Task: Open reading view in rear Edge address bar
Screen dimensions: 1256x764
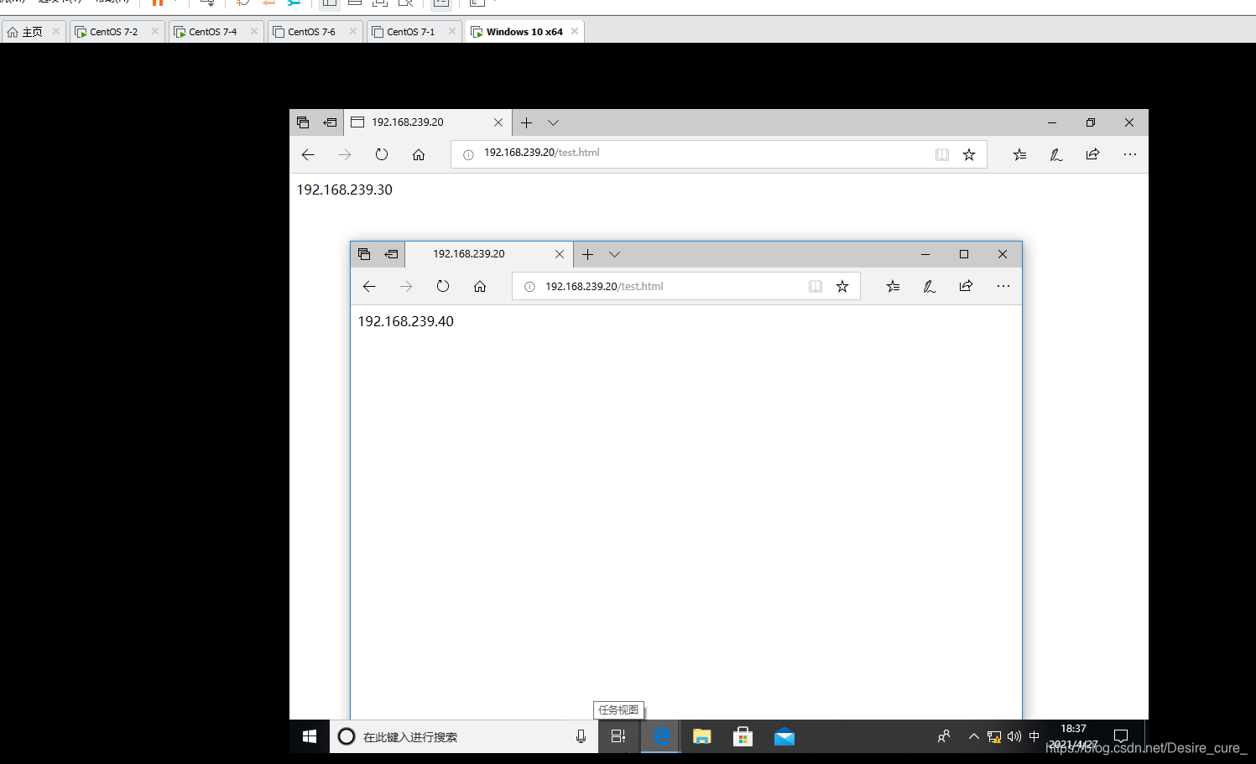Action: (x=942, y=155)
